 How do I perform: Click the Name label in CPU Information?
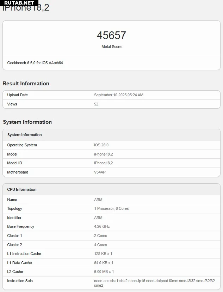(x=12, y=200)
